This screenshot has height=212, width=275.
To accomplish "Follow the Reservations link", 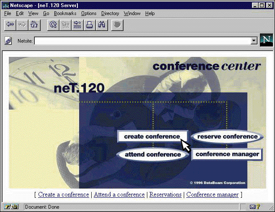I will tap(165, 194).
